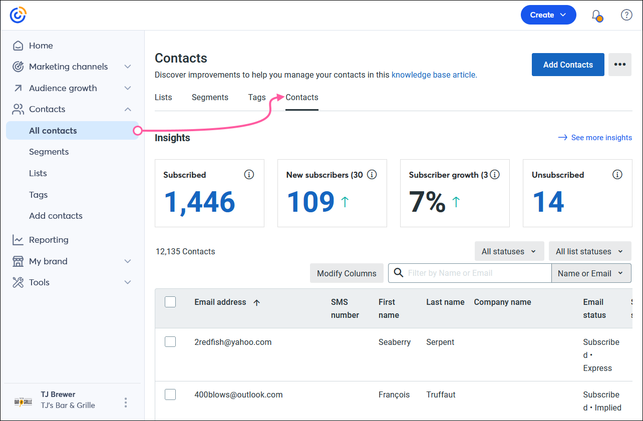643x421 pixels.
Task: Open the more options ellipsis button
Action: click(620, 65)
